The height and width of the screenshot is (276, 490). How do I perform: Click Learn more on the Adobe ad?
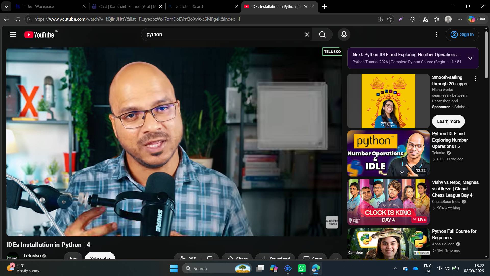point(448,121)
